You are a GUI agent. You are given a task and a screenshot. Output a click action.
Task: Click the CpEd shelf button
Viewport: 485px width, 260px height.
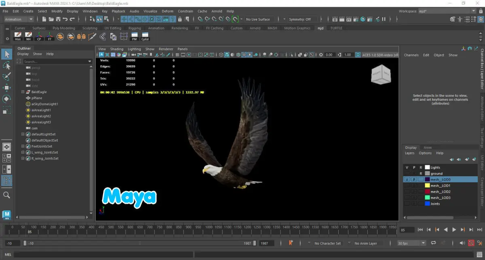click(x=145, y=37)
